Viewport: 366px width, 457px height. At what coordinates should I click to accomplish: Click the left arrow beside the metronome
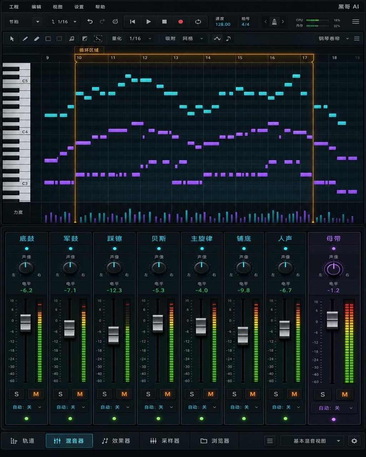(266, 22)
